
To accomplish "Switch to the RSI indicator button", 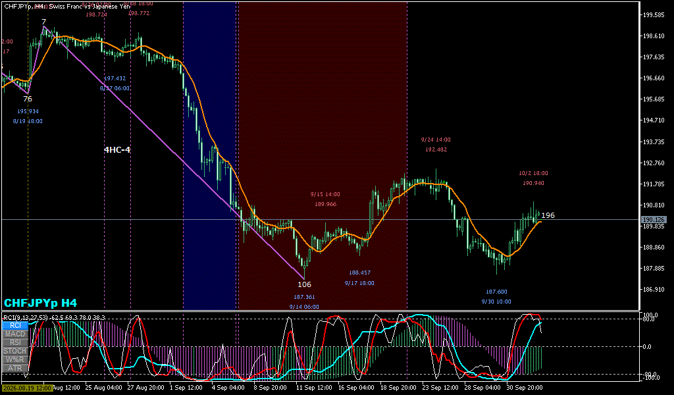I will [15, 342].
